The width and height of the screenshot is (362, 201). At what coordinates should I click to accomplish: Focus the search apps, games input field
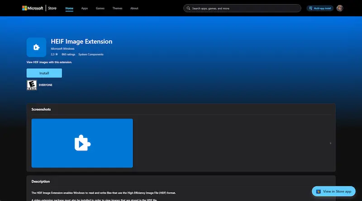(242, 8)
